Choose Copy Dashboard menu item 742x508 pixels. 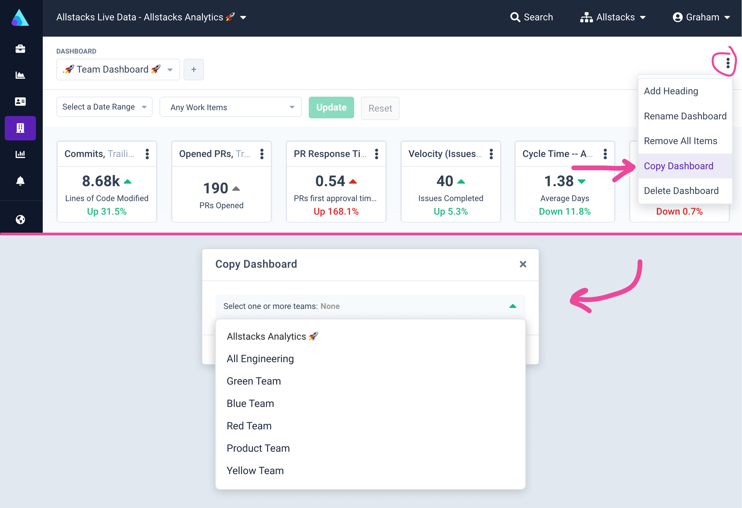click(x=685, y=166)
